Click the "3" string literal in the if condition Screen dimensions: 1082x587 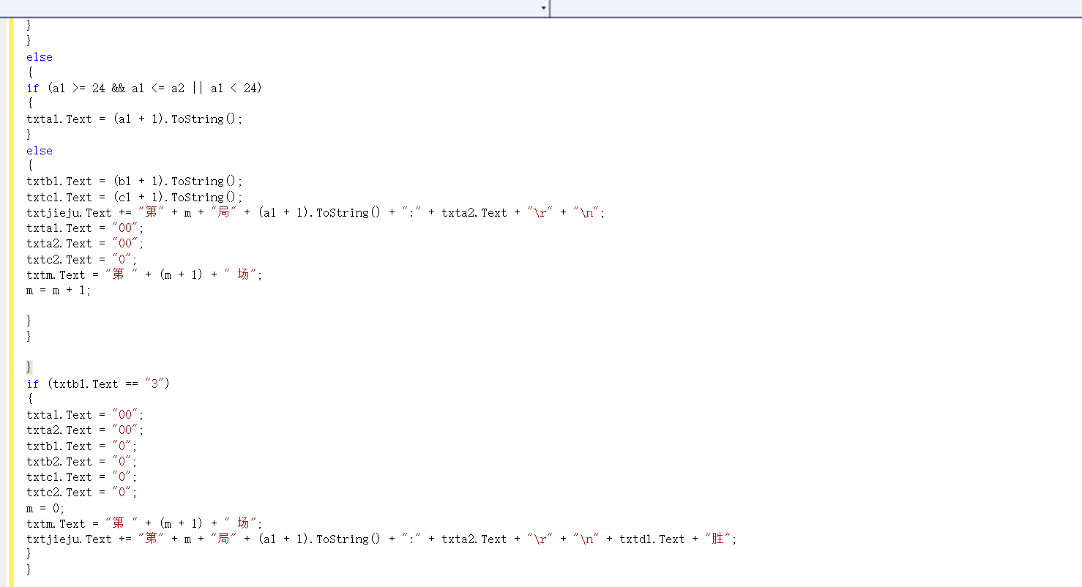[154, 384]
